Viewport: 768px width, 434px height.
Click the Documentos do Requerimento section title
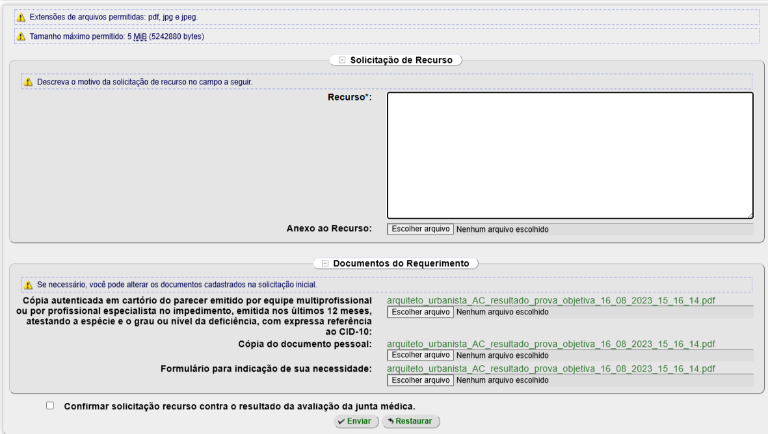[401, 263]
